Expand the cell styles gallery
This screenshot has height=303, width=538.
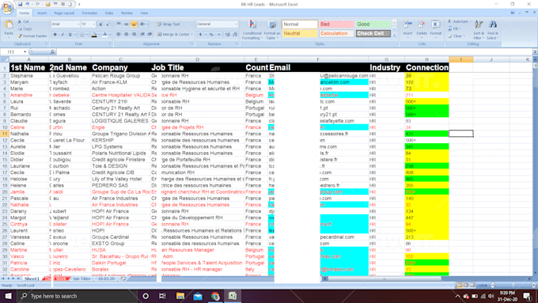coord(394,36)
